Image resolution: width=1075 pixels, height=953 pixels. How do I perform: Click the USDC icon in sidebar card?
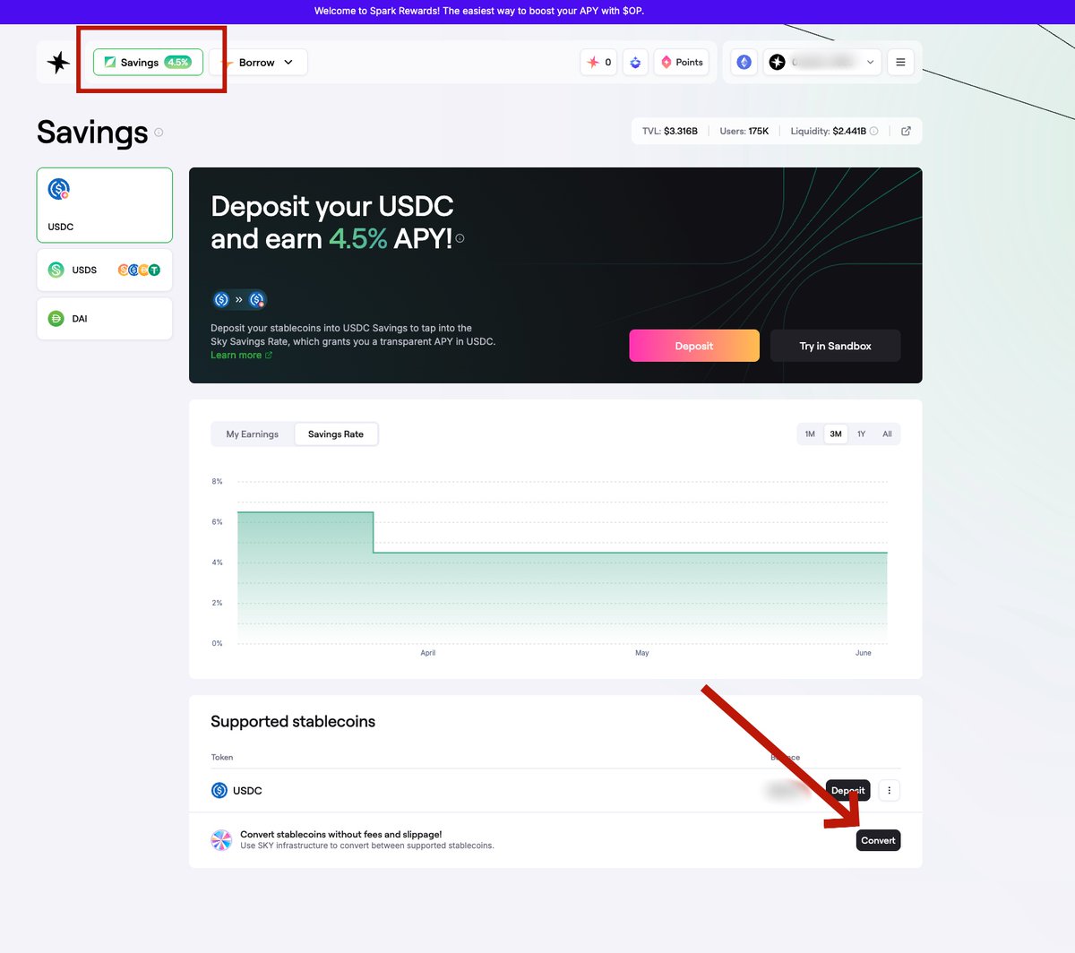[x=59, y=189]
